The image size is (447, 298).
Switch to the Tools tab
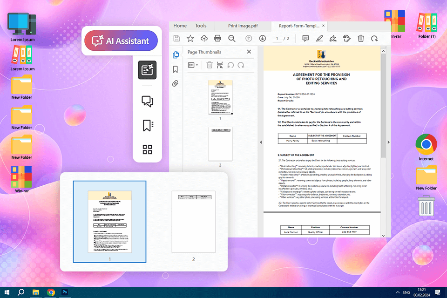coord(201,26)
